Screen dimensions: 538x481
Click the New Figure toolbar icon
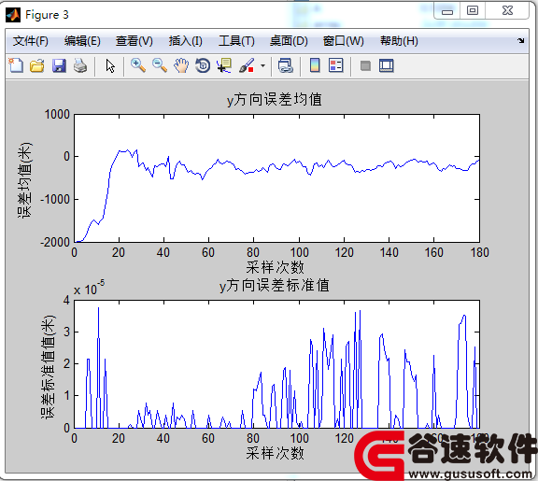[x=16, y=65]
